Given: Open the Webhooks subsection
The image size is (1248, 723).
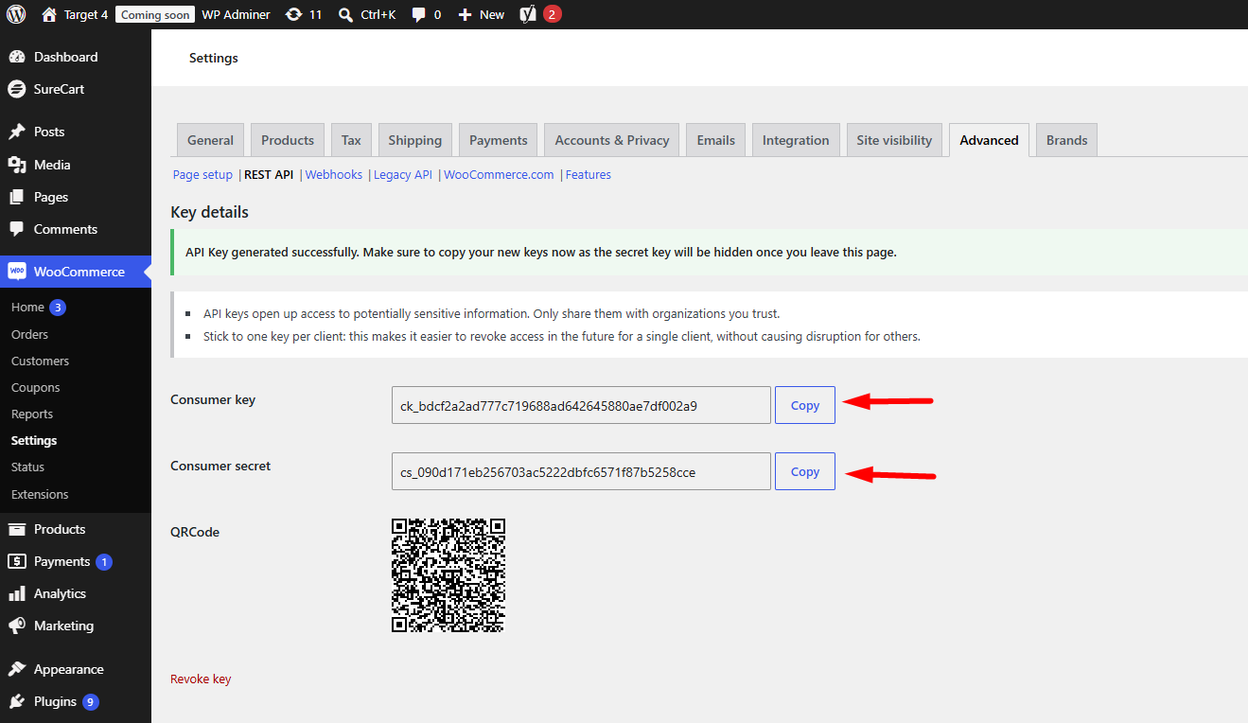Looking at the screenshot, I should [334, 175].
